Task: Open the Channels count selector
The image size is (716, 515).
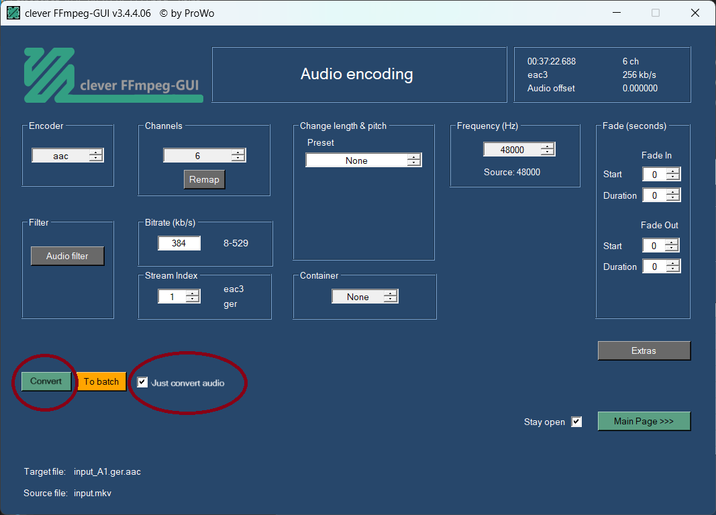Action: click(x=204, y=155)
